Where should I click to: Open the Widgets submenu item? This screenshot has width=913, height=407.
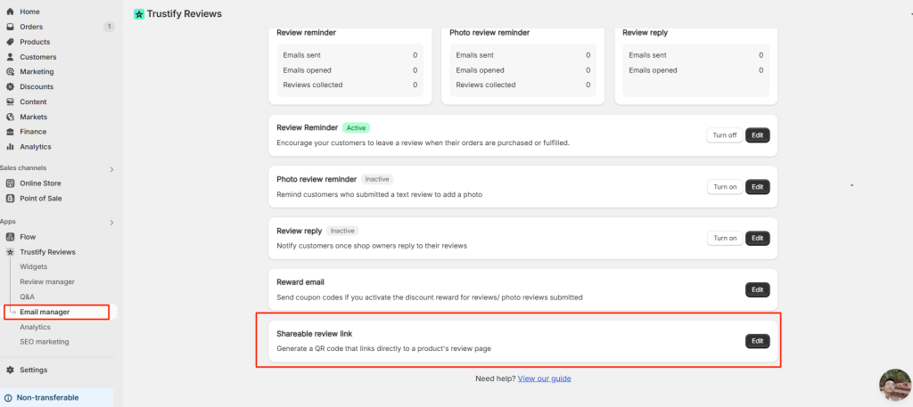click(x=34, y=266)
